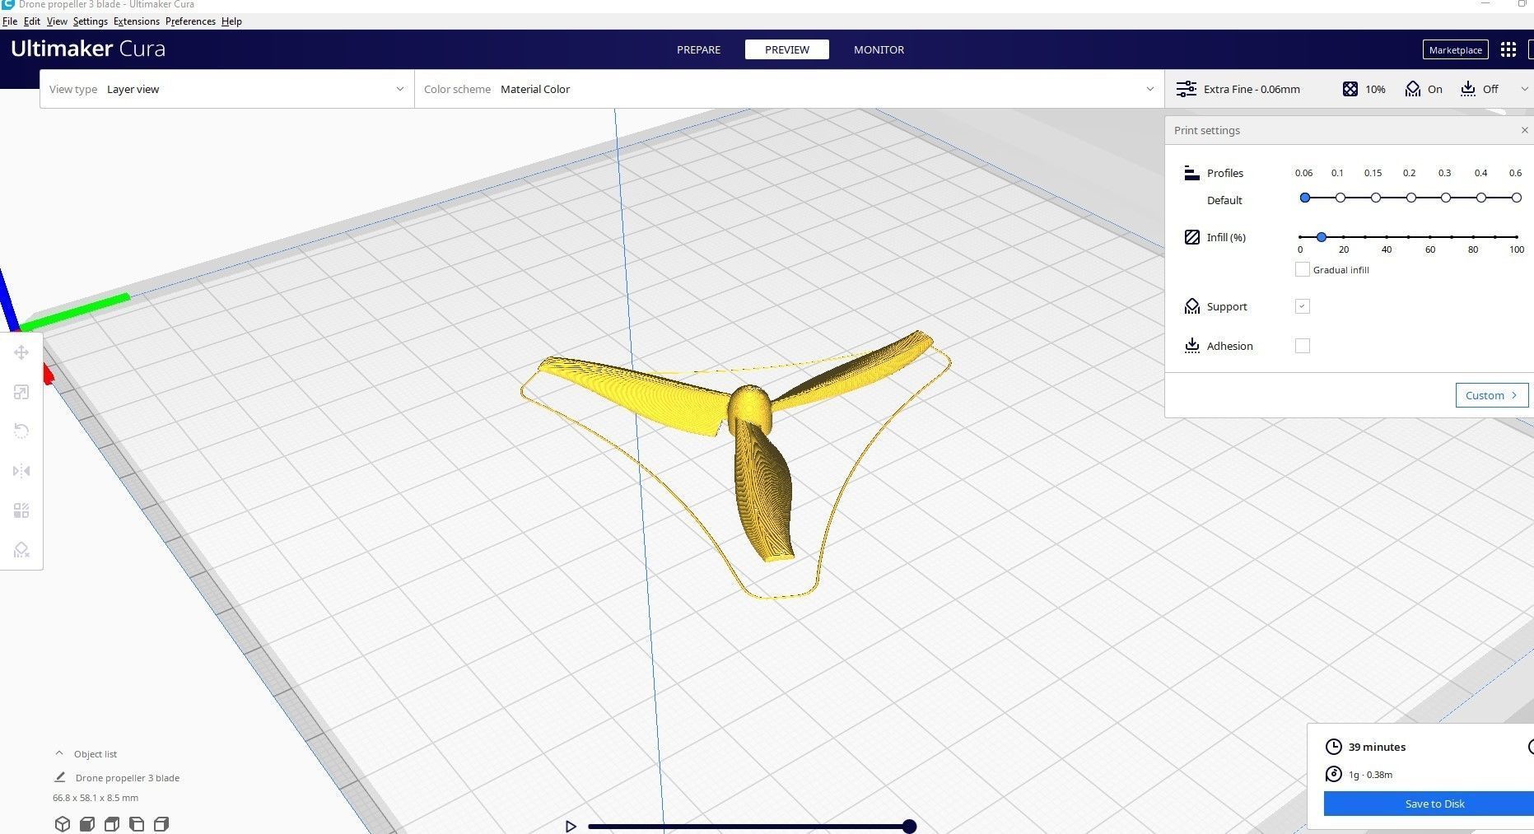The image size is (1534, 834).
Task: Click the Adhesion icon in Print settings panel
Action: coord(1191,346)
